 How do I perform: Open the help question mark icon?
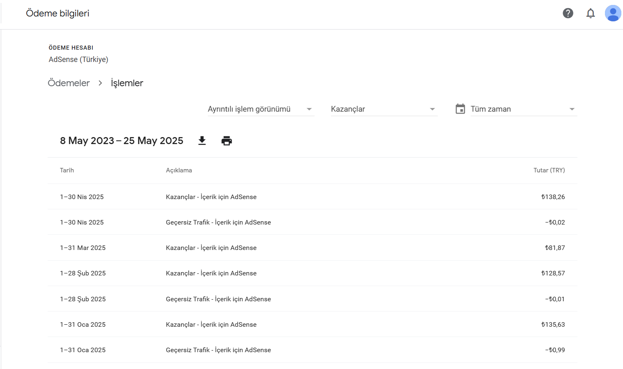point(568,13)
